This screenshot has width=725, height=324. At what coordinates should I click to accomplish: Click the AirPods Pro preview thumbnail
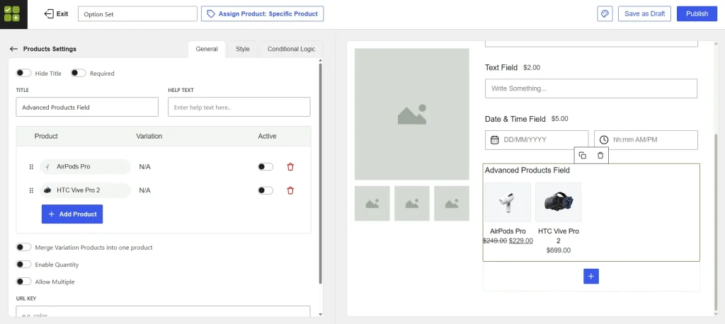[508, 202]
